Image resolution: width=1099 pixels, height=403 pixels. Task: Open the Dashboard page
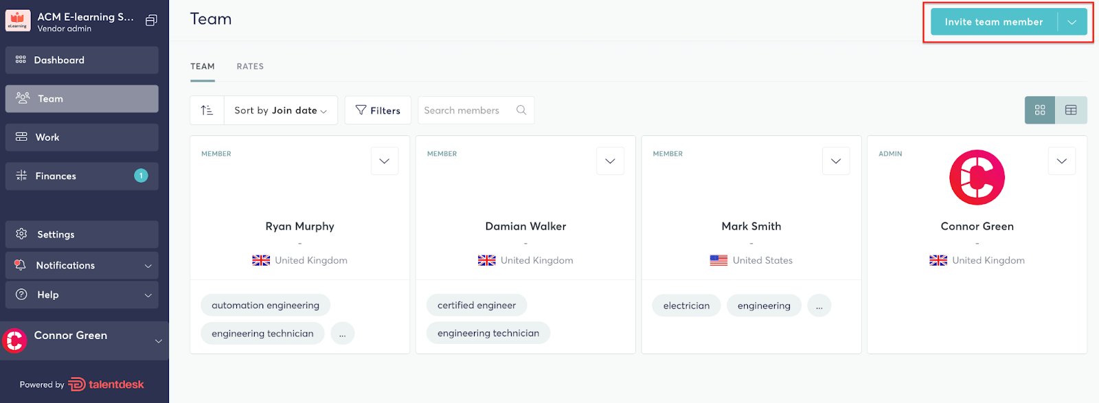point(82,60)
